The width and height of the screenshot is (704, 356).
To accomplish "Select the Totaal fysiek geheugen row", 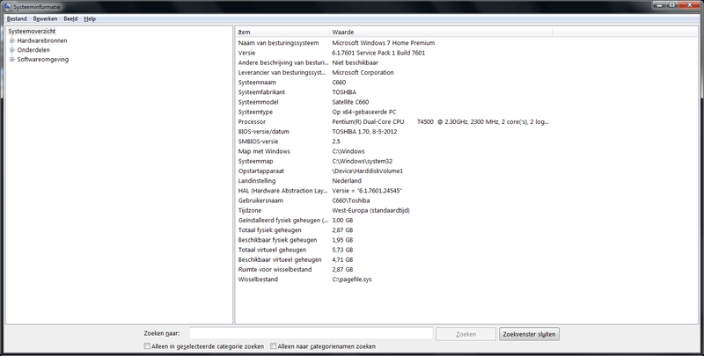I will pyautogui.click(x=393, y=230).
